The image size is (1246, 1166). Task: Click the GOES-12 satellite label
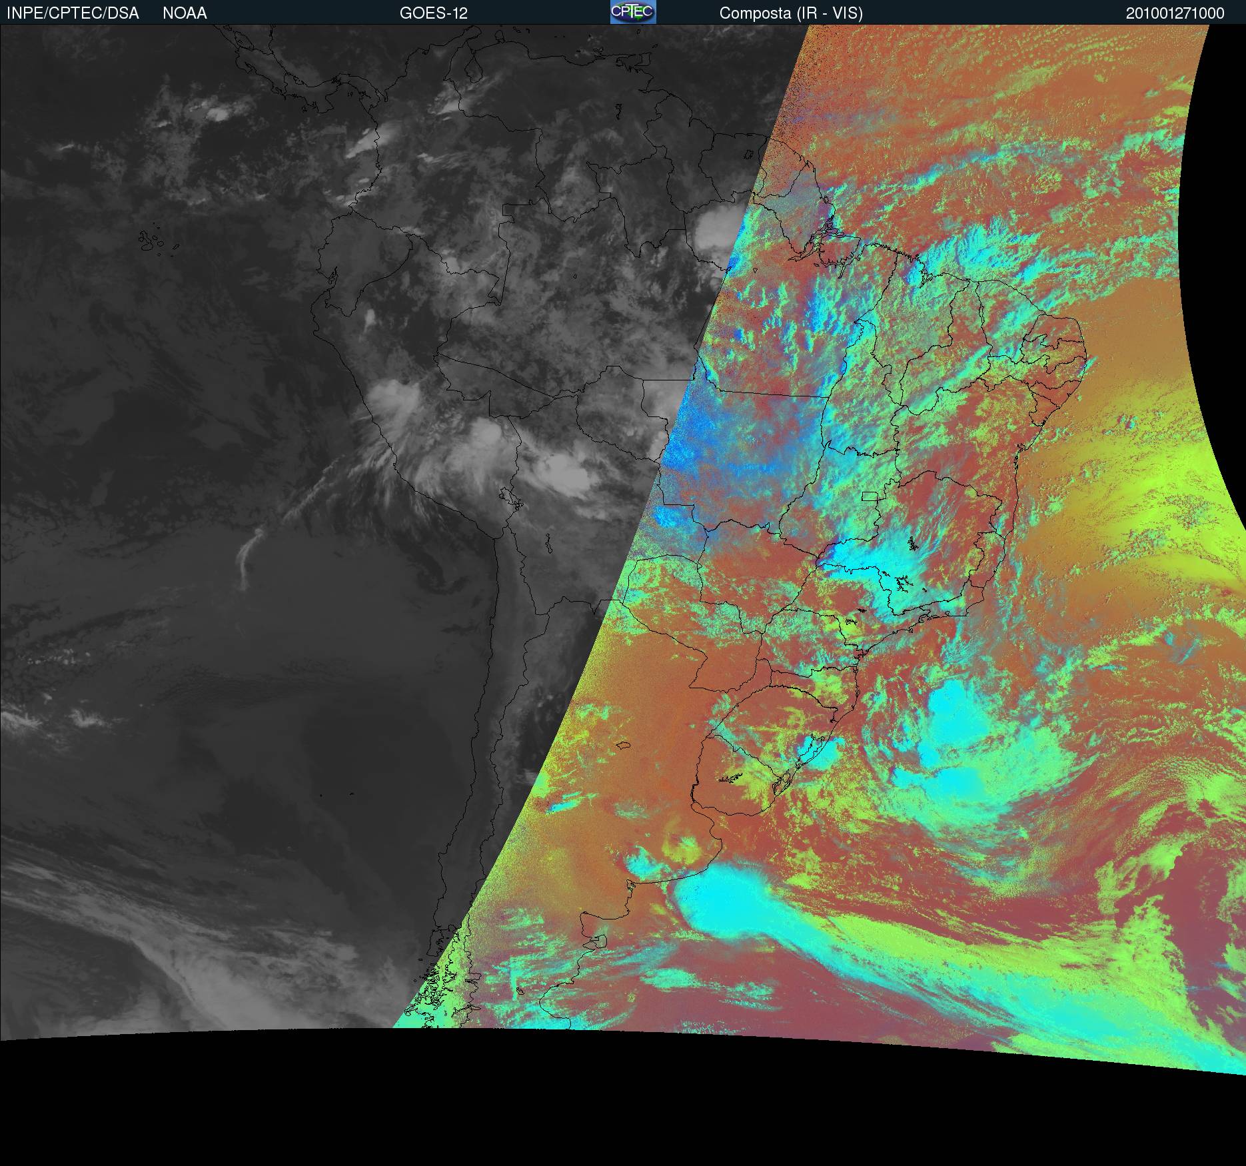tap(434, 13)
